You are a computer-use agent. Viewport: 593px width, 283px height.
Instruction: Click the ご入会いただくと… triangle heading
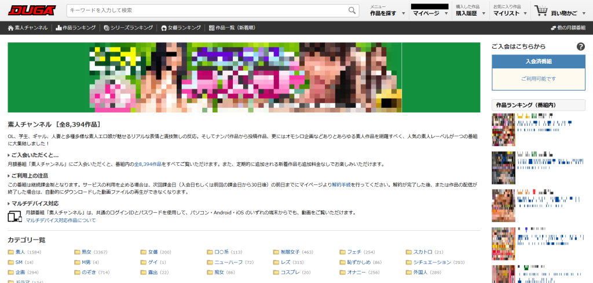click(33, 155)
